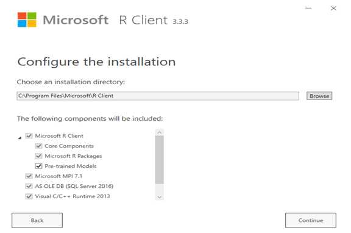Click the components list scroll down arrow
The image size is (351, 233).
click(x=160, y=197)
